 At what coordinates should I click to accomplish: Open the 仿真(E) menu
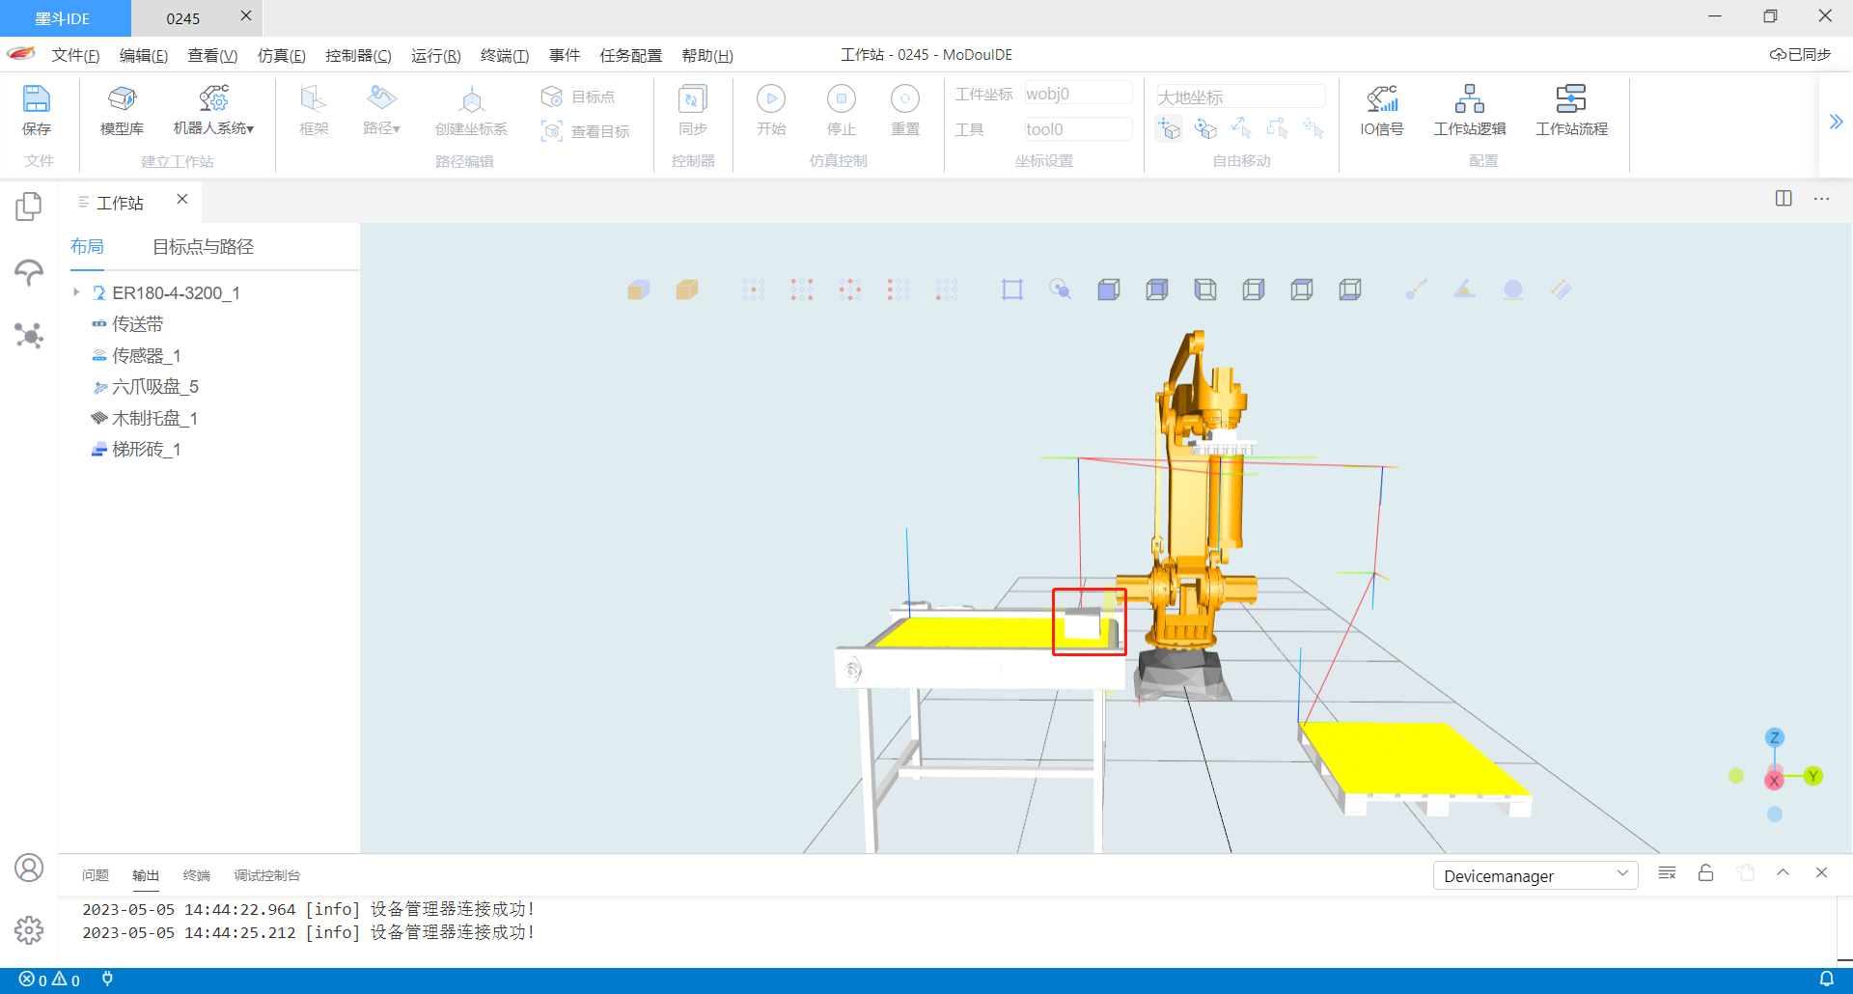coord(281,56)
